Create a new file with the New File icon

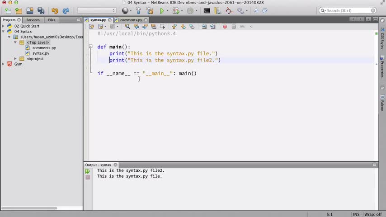8,10
